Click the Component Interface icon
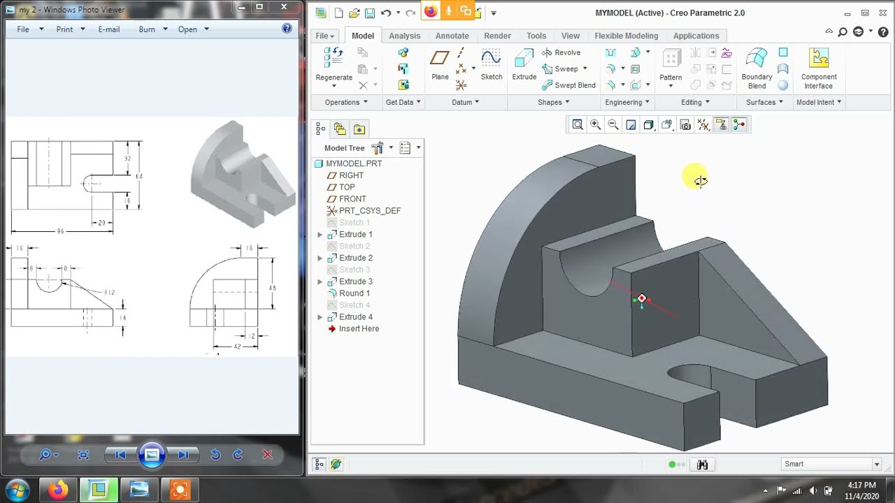 click(818, 68)
